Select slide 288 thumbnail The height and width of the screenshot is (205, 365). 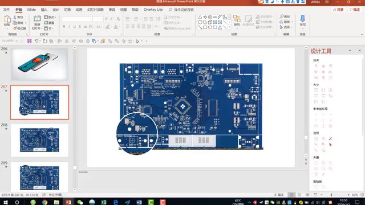click(39, 141)
